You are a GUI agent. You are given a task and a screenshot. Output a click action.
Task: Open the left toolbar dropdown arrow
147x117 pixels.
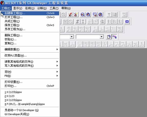(72, 37)
